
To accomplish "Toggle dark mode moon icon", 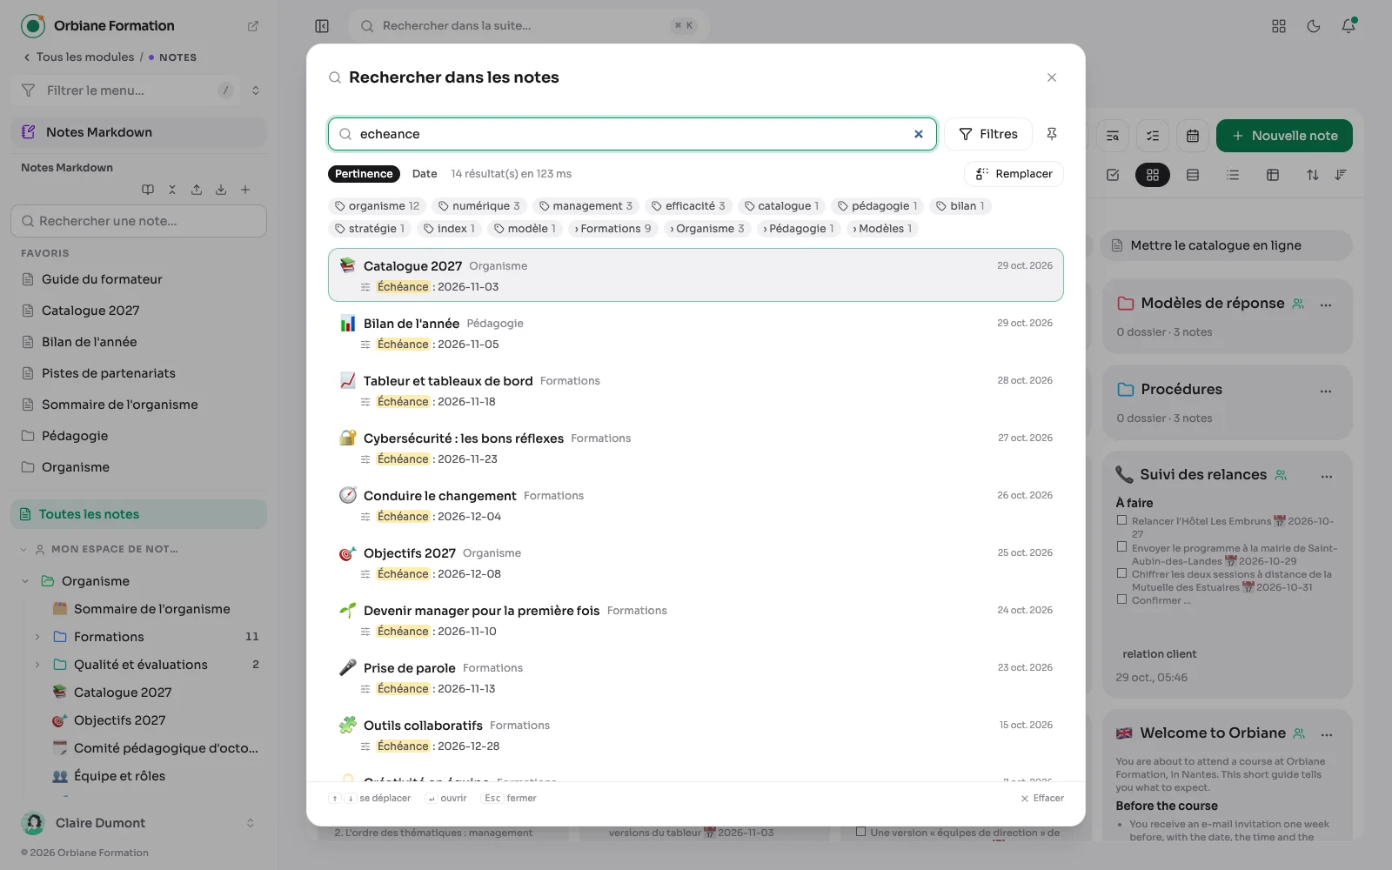I will (x=1314, y=26).
